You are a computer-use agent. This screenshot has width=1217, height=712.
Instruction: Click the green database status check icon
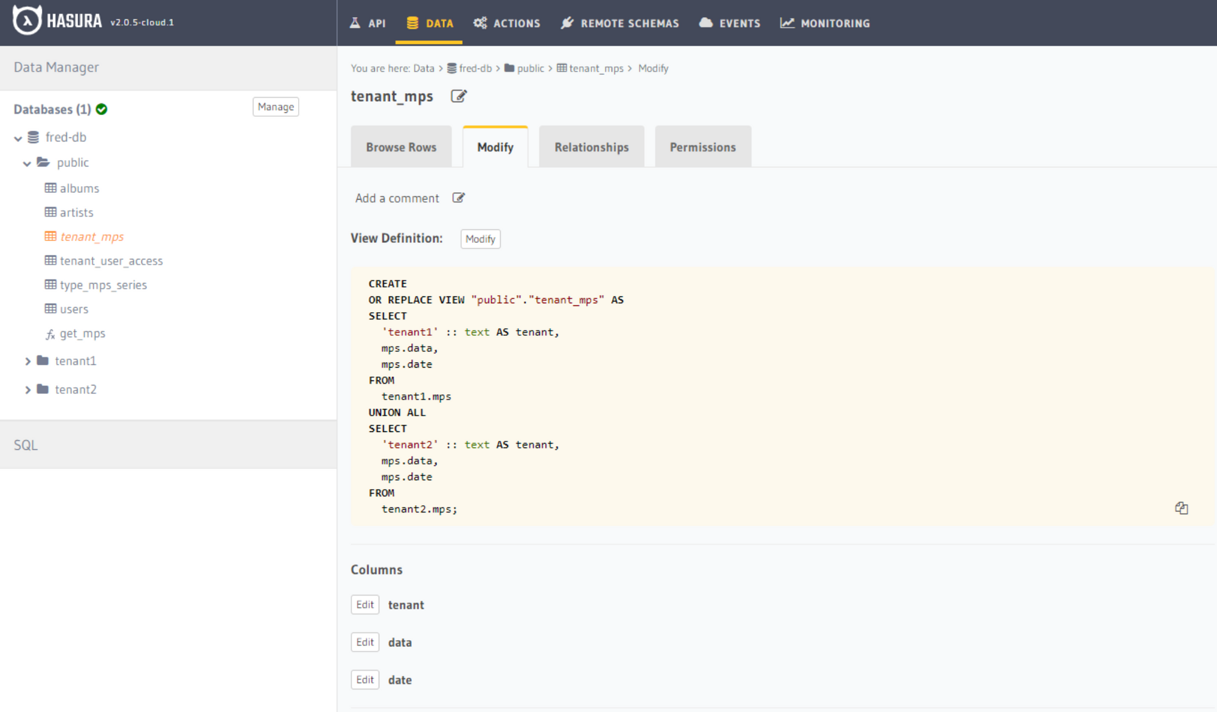pyautogui.click(x=102, y=109)
